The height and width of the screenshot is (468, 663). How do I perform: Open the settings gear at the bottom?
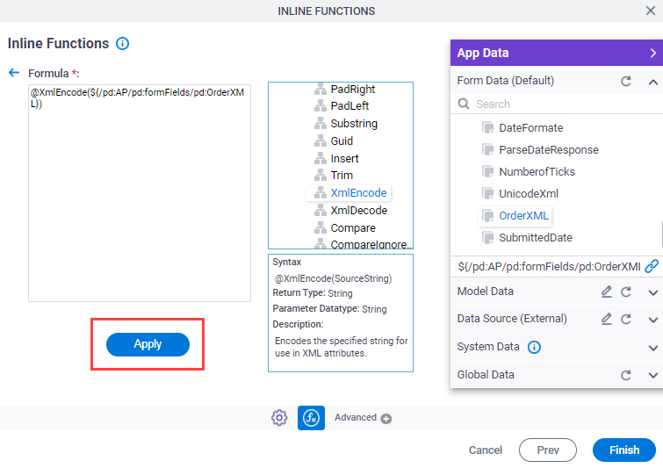(279, 418)
